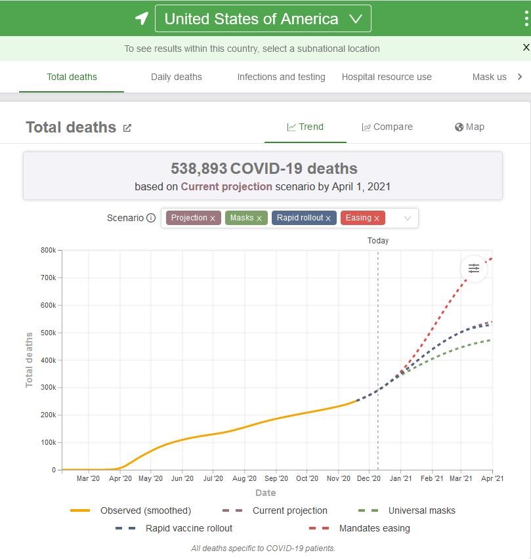Remove the Masks scenario tag
531x559 pixels.
pyautogui.click(x=259, y=218)
